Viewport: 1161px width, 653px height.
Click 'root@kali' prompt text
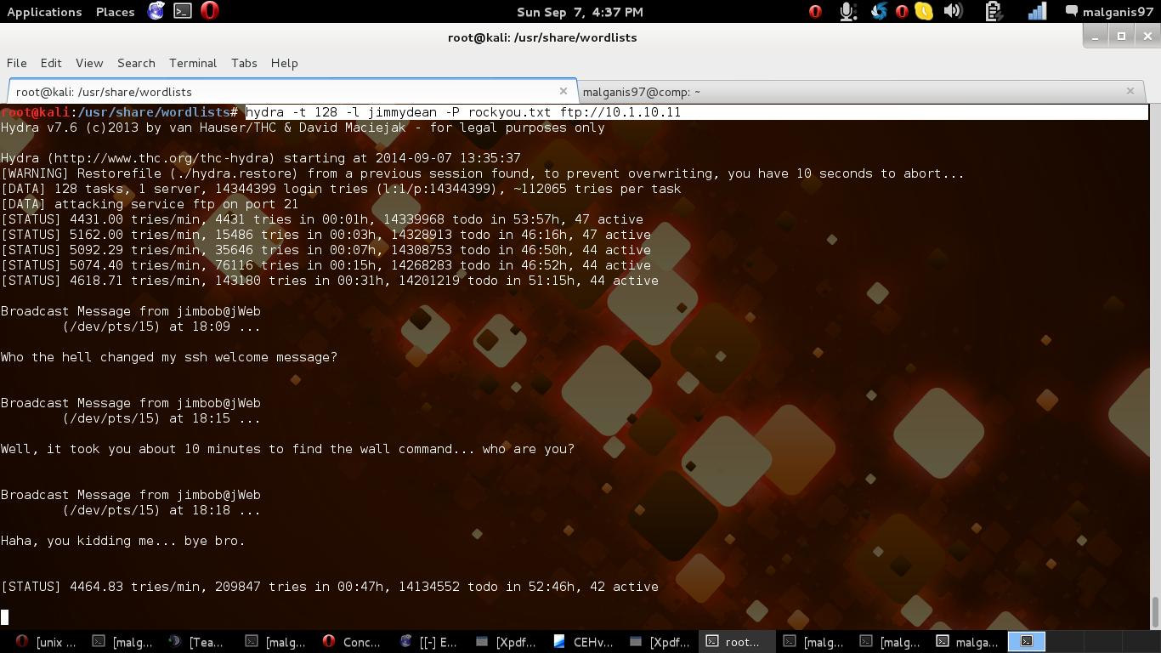[35, 112]
